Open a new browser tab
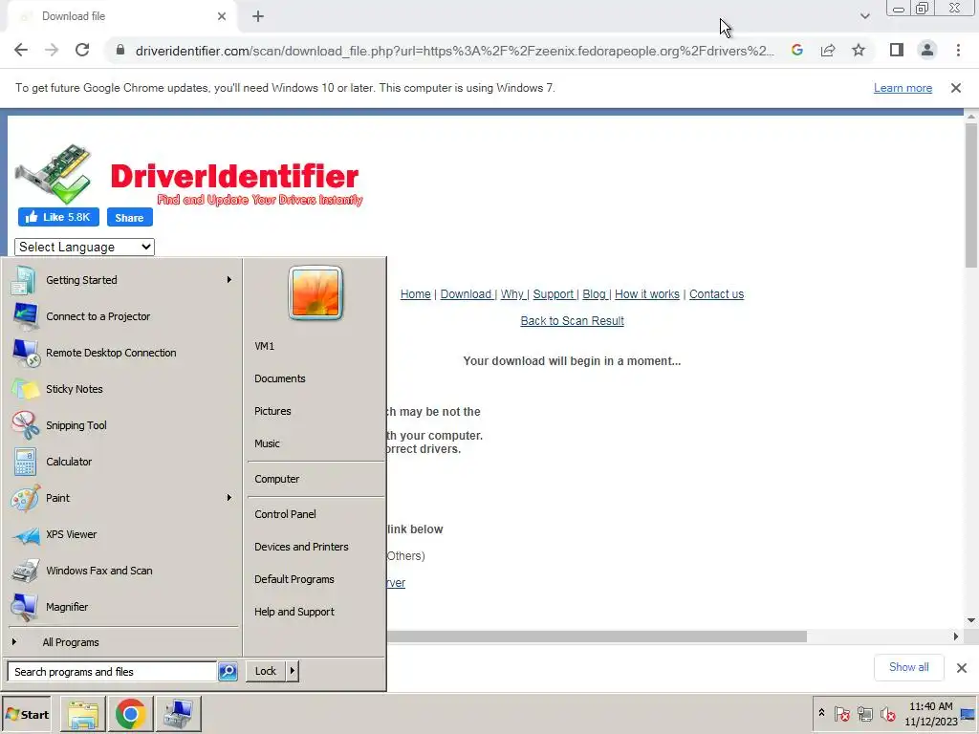The height and width of the screenshot is (734, 979). point(258,16)
